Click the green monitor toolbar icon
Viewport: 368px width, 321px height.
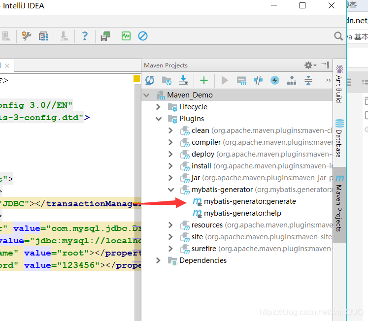[x=126, y=36]
